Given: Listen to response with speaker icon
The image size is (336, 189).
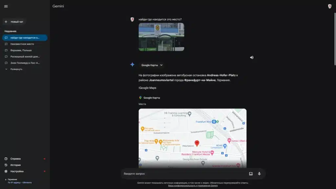Looking at the screenshot, I should (252, 57).
